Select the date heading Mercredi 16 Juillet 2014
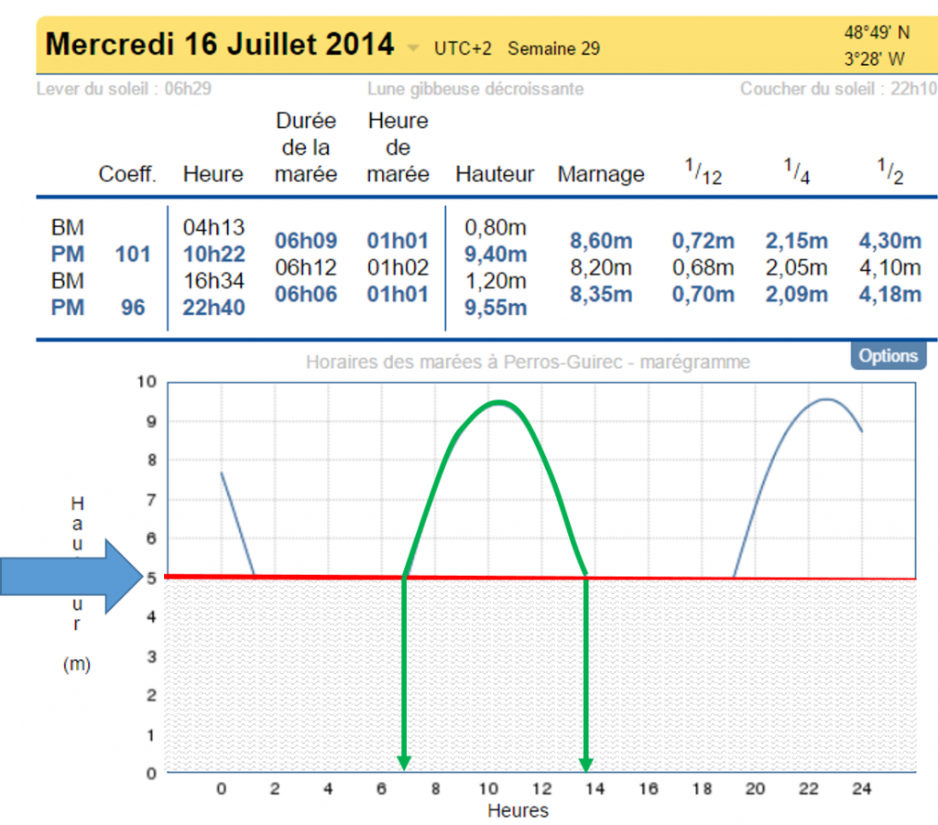This screenshot has height=825, width=938. (220, 44)
